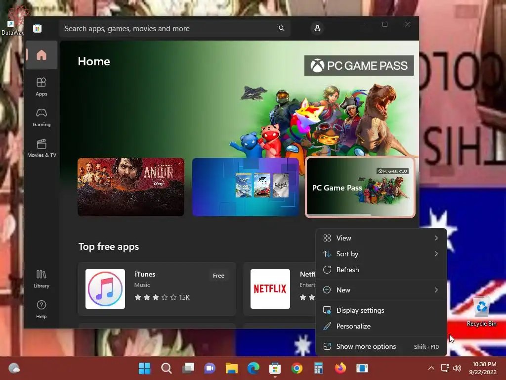Open the Recycle Bin desktop icon

[481, 312]
